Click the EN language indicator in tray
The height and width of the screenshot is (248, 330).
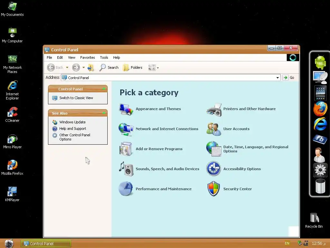pyautogui.click(x=287, y=243)
